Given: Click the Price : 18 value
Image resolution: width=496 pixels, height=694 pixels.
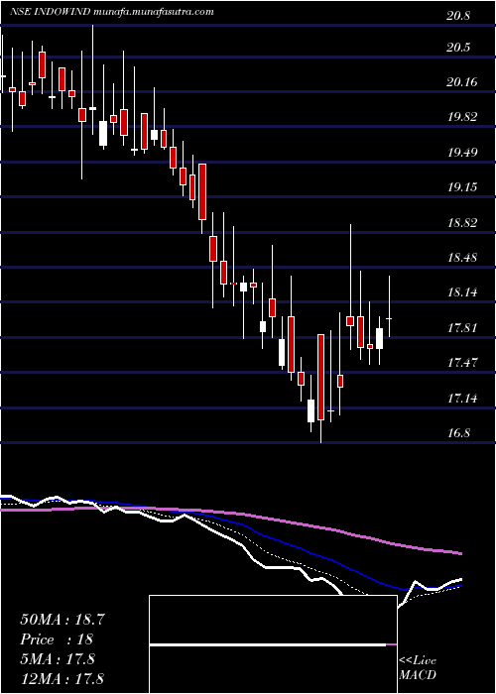Looking at the screenshot, I should click(x=57, y=639).
